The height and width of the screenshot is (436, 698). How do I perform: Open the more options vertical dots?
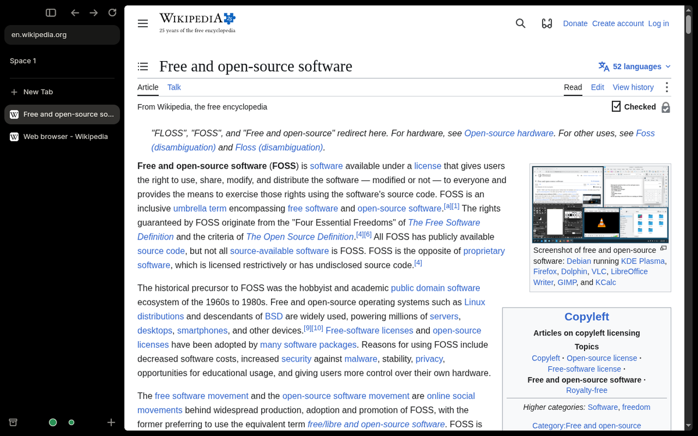coord(667,87)
